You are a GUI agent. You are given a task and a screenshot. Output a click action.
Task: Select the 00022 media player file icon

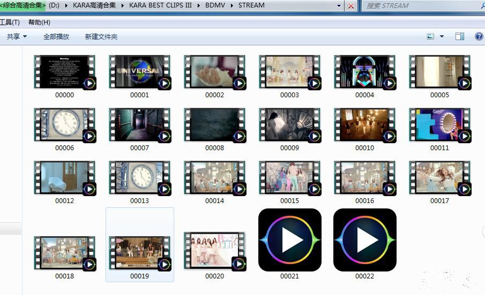[364, 240]
